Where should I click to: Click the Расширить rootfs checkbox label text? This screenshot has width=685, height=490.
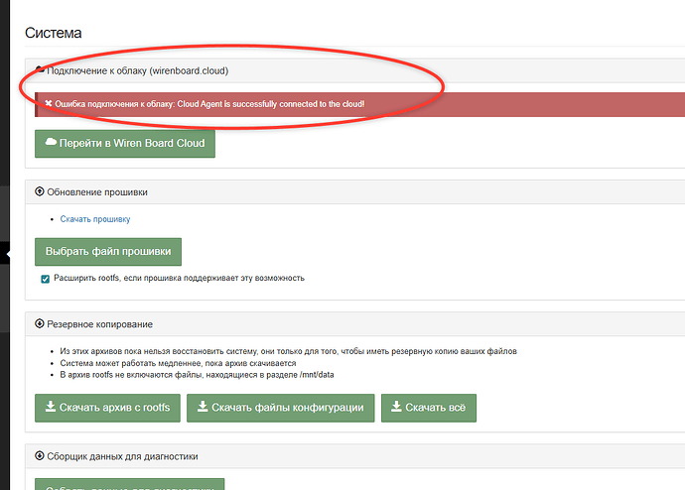coord(179,278)
